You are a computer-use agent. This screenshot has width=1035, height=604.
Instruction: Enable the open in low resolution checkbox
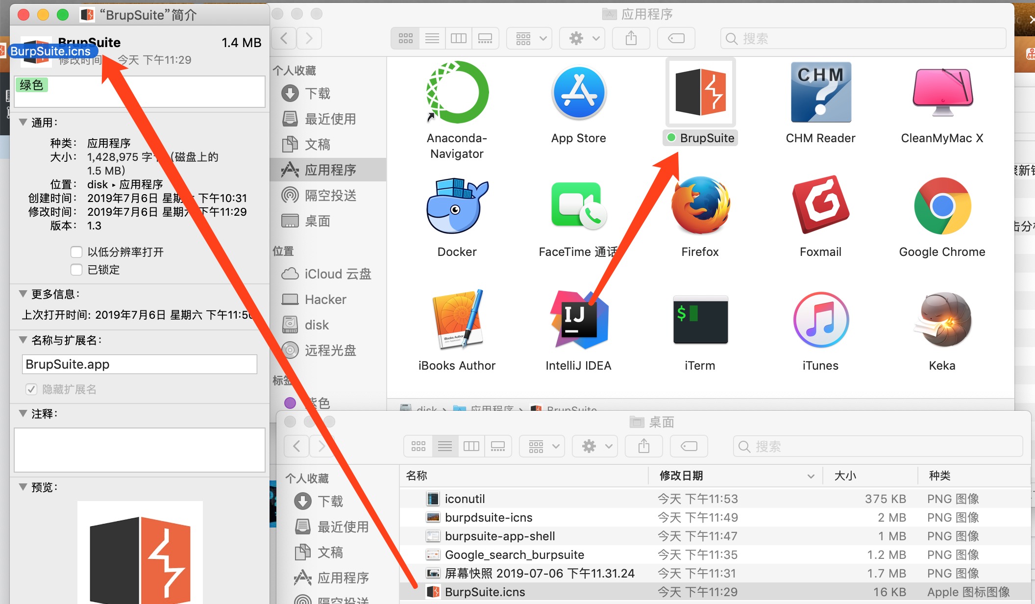pos(76,252)
